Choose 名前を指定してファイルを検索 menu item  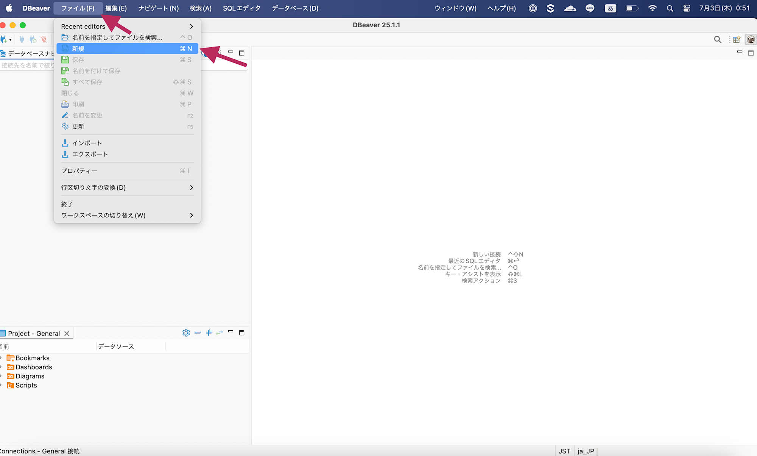pos(127,37)
